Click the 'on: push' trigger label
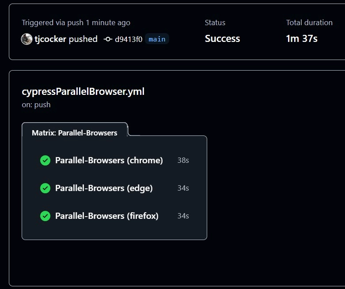The height and width of the screenshot is (289, 345). (x=36, y=105)
